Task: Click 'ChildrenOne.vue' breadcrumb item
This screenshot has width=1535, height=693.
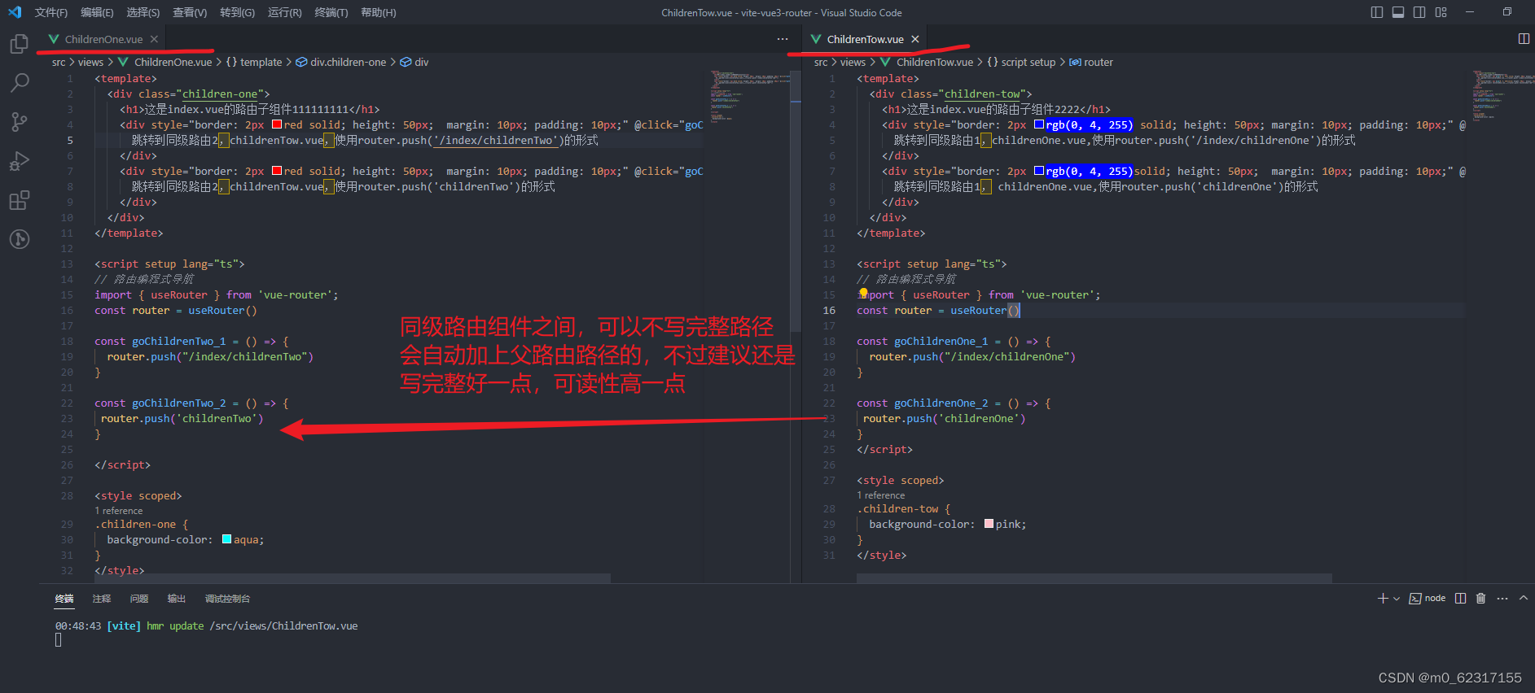Action: point(173,62)
